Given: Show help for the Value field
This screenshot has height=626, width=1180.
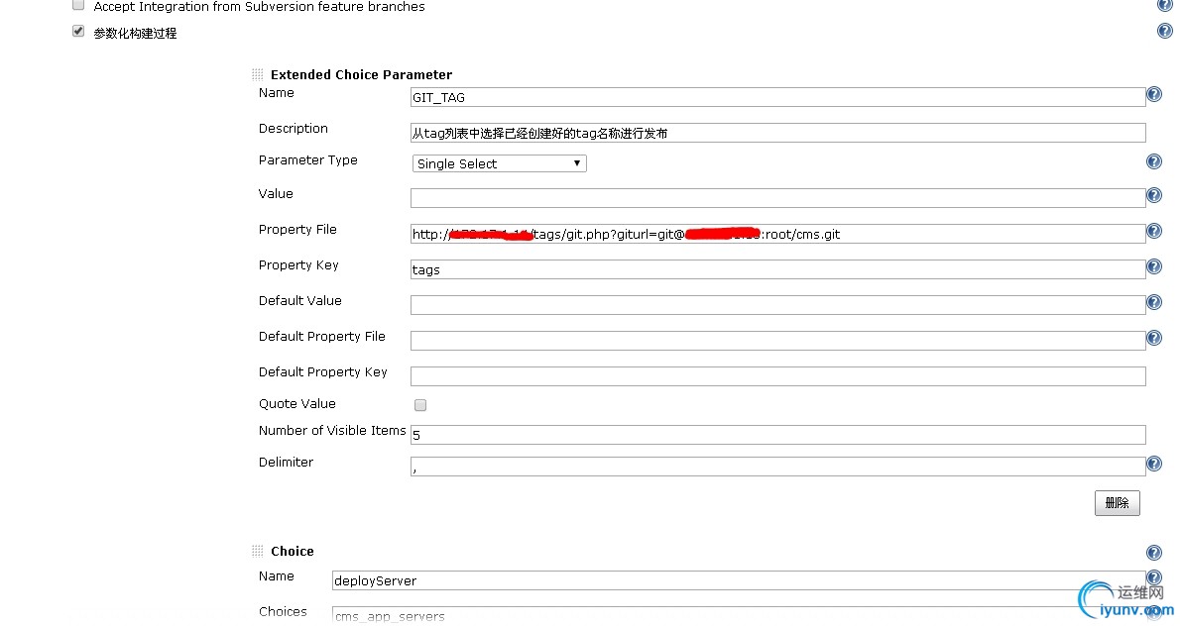Looking at the screenshot, I should (1153, 195).
